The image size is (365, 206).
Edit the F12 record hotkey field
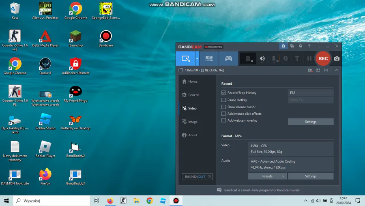(x=311, y=92)
